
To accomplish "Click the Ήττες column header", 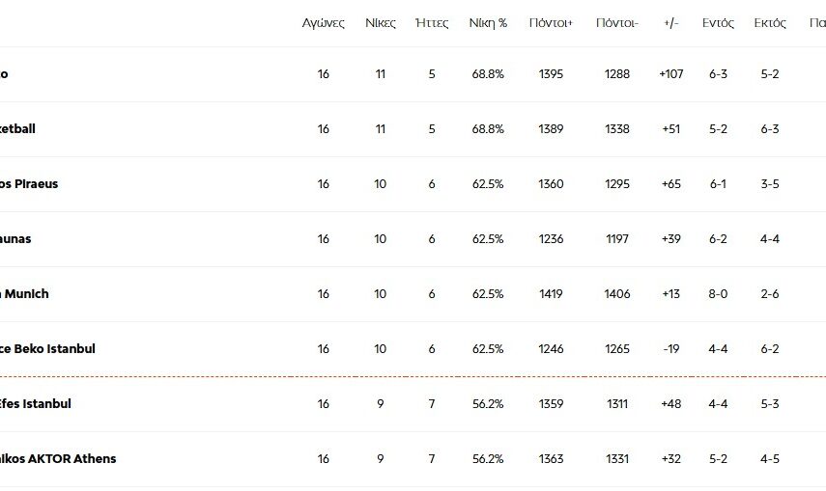I will tap(431, 23).
